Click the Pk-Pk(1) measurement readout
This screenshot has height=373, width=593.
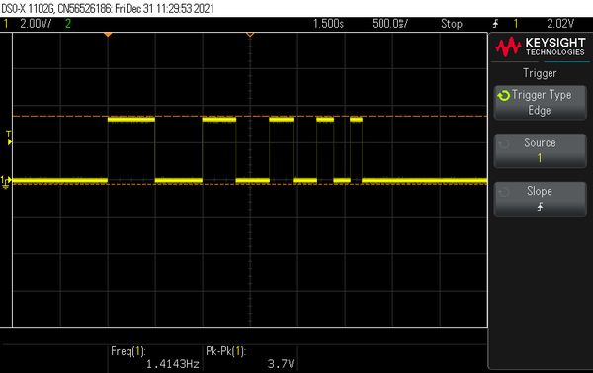(x=250, y=357)
